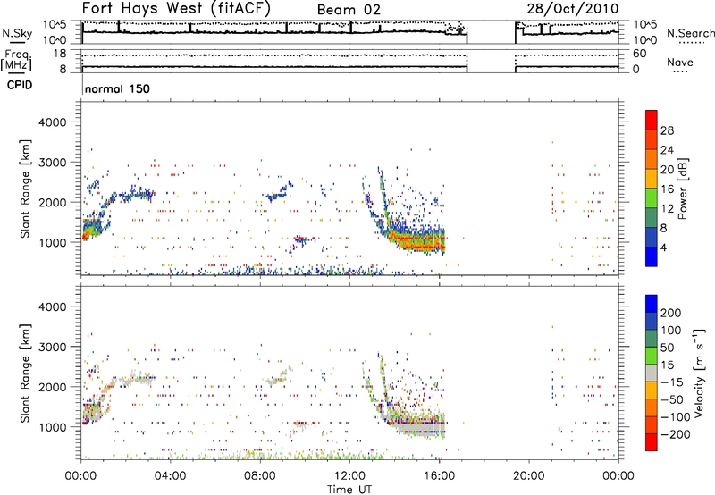Click the "Time UT" axis title
Screen dimensions: 715x495
point(349,490)
